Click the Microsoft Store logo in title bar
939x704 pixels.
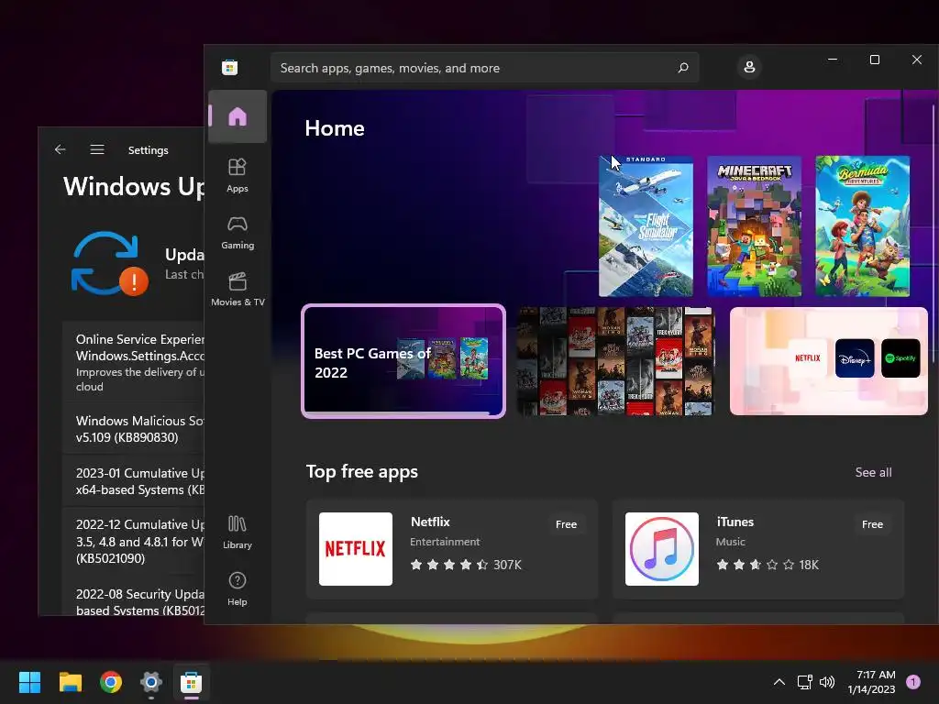tap(230, 68)
